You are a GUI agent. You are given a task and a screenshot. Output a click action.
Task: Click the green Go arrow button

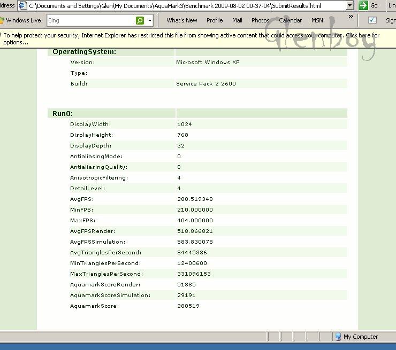point(363,5)
